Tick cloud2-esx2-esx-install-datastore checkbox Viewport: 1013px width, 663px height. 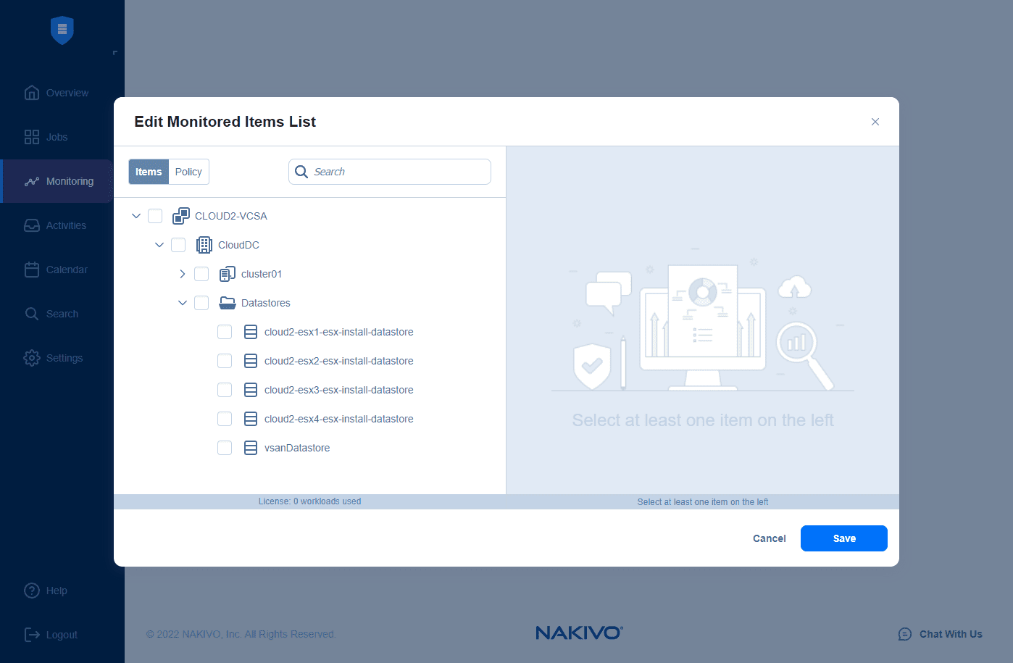pyautogui.click(x=225, y=361)
